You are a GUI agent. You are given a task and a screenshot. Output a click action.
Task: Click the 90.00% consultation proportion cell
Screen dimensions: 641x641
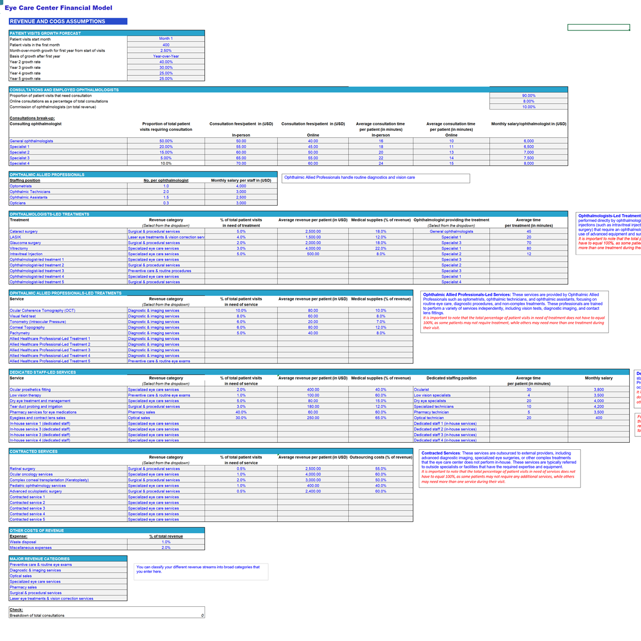point(528,96)
